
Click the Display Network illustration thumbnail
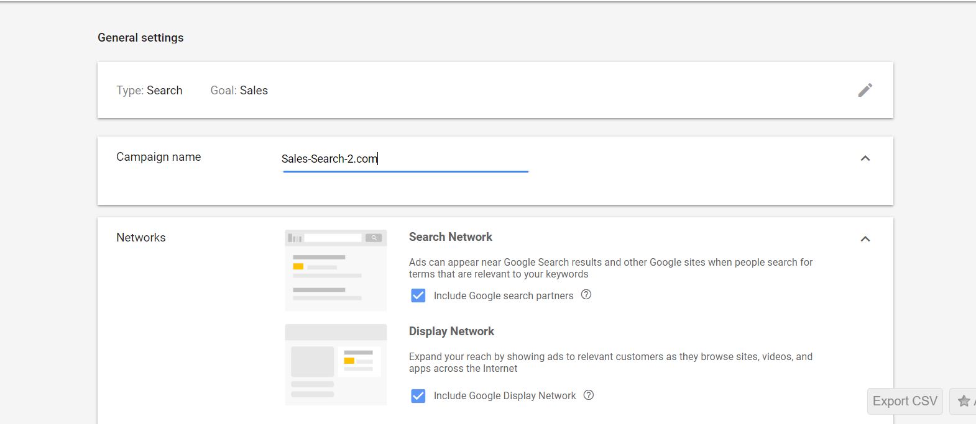[336, 364]
